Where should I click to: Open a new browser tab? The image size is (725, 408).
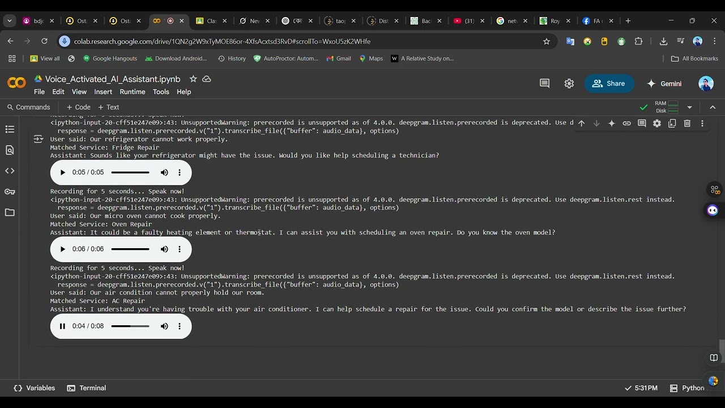(x=628, y=21)
